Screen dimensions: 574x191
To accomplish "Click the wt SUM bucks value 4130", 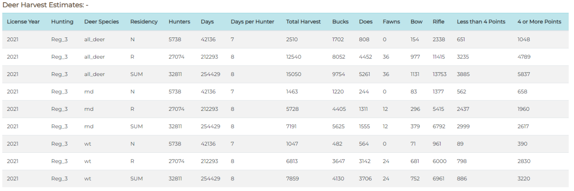I will tap(339, 179).
